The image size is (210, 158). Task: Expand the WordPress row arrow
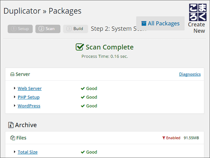point(15,106)
